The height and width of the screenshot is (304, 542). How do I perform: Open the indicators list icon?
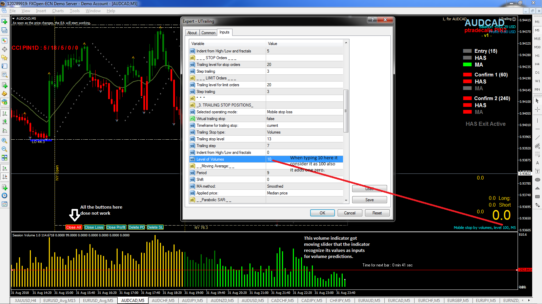[x=4, y=187]
